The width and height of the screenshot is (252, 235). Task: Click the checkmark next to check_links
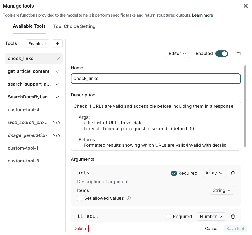58,58
